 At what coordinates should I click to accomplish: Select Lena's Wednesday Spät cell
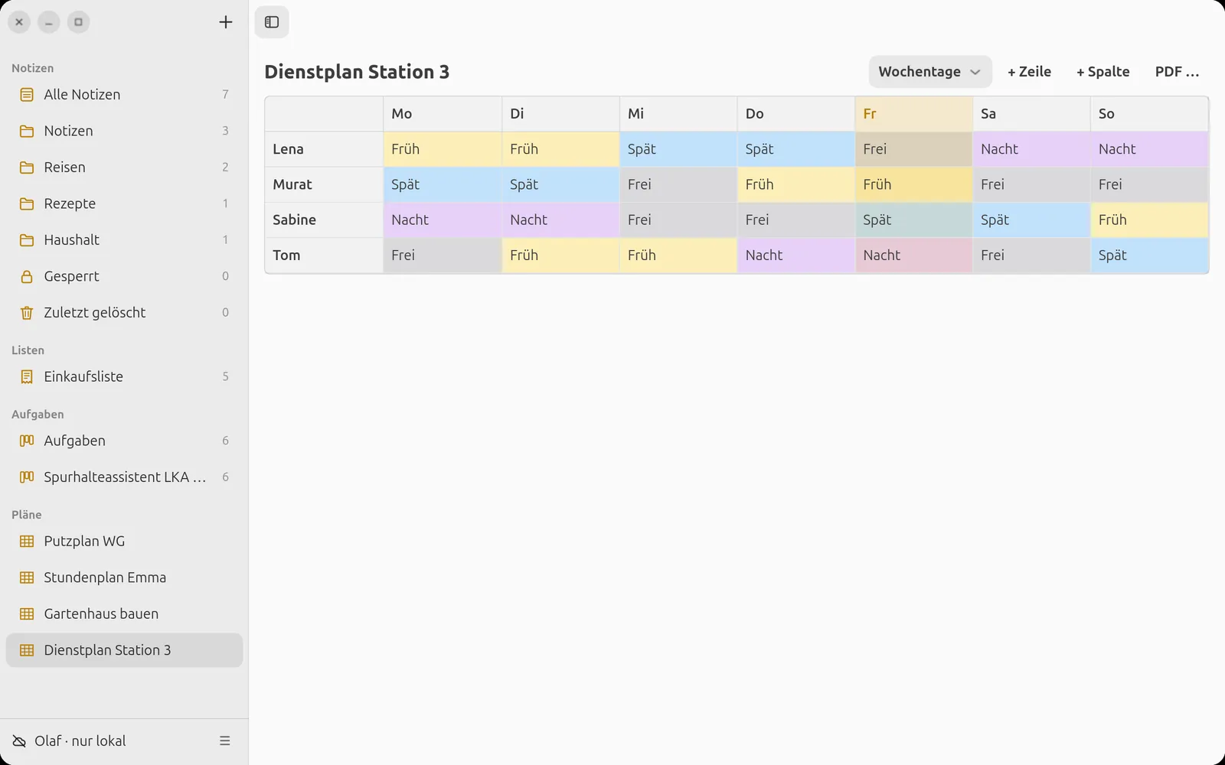coord(678,149)
